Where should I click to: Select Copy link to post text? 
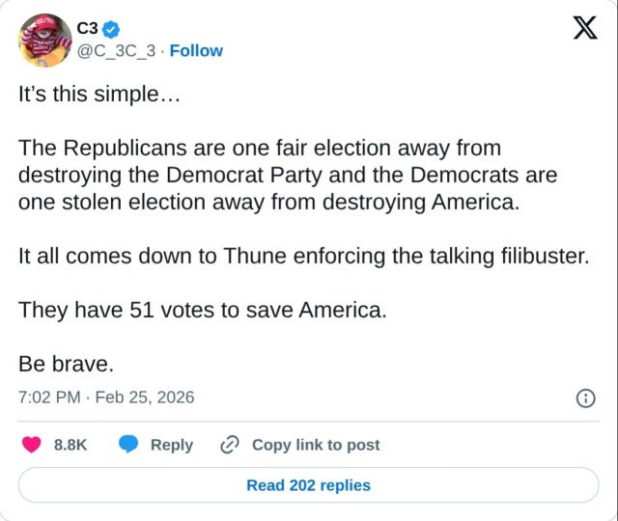point(316,445)
